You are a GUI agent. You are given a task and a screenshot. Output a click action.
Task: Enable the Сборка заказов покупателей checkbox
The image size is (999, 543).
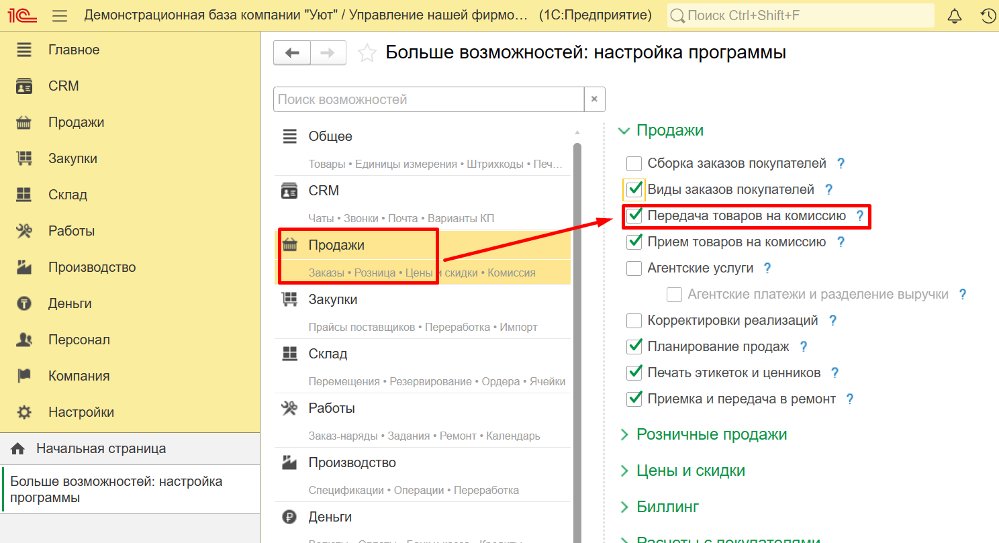[634, 163]
